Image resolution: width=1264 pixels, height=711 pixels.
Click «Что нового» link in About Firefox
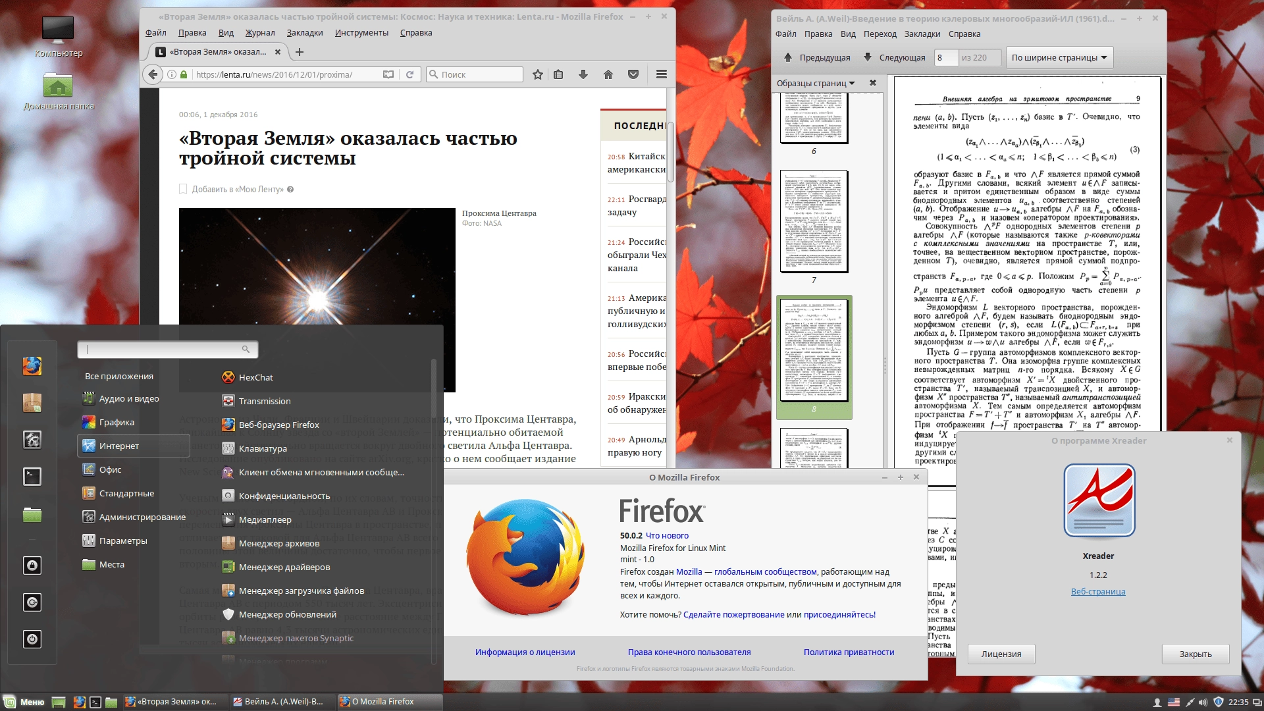(x=667, y=535)
